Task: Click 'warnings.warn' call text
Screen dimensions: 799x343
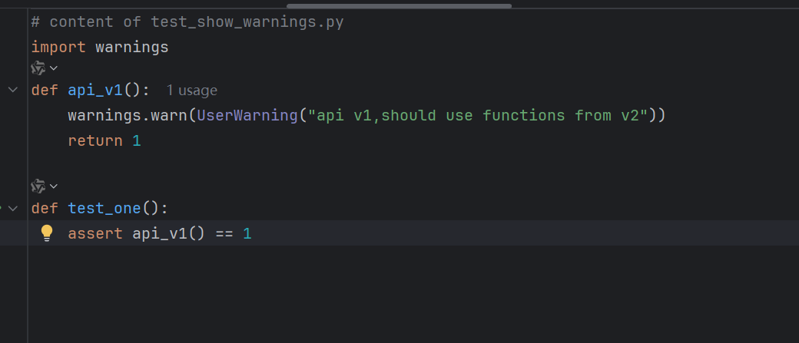Action: [128, 116]
